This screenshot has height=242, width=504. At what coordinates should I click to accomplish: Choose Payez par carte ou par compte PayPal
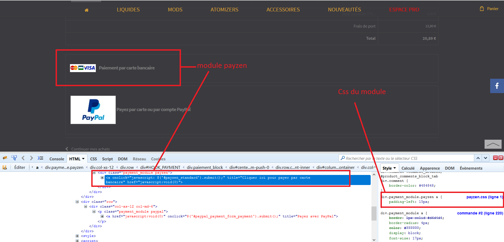(x=154, y=109)
